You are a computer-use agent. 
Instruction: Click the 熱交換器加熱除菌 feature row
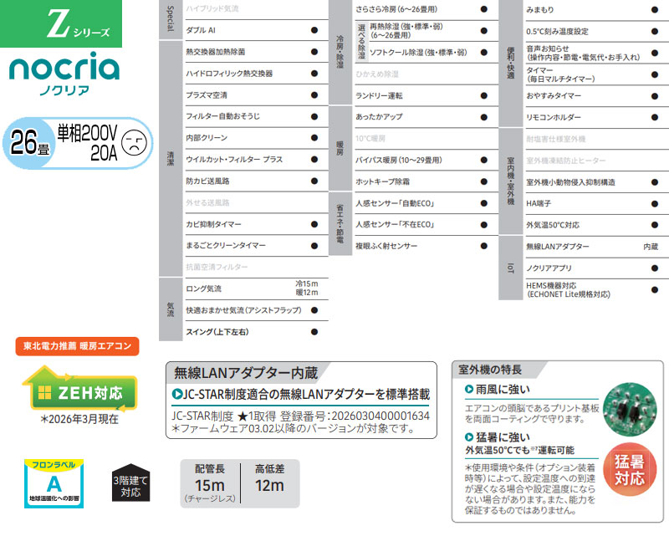click(x=257, y=52)
